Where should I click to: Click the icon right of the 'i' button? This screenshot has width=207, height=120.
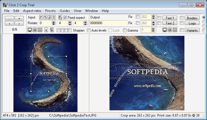(x=52, y=30)
